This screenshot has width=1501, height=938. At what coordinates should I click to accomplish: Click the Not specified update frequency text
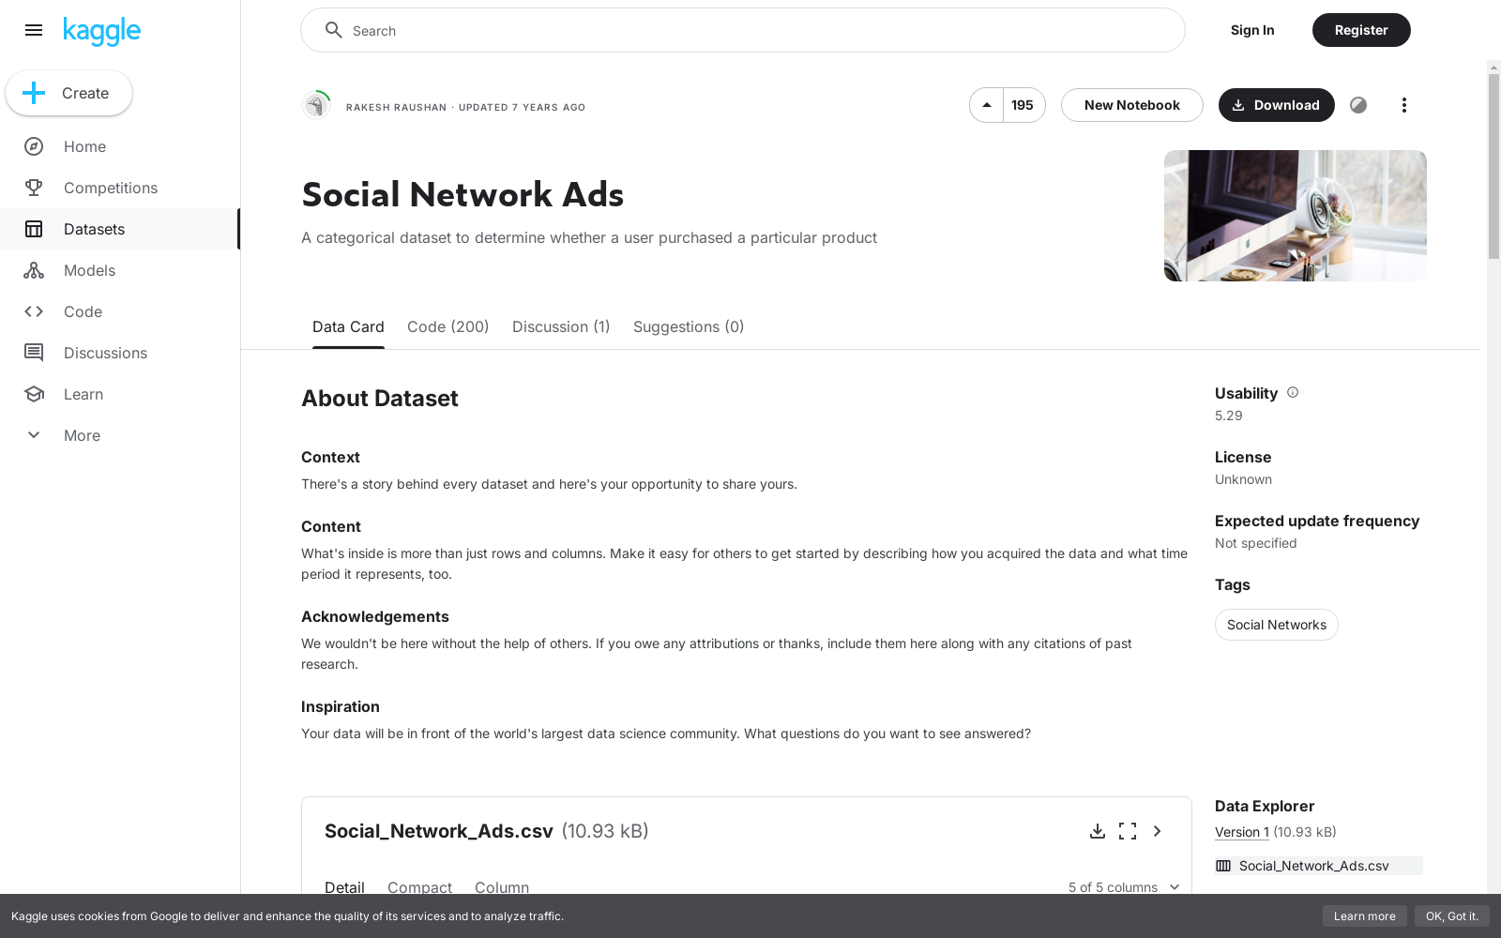pos(1255,543)
